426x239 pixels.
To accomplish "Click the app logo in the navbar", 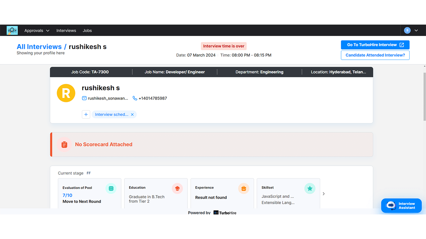I will pyautogui.click(x=12, y=31).
